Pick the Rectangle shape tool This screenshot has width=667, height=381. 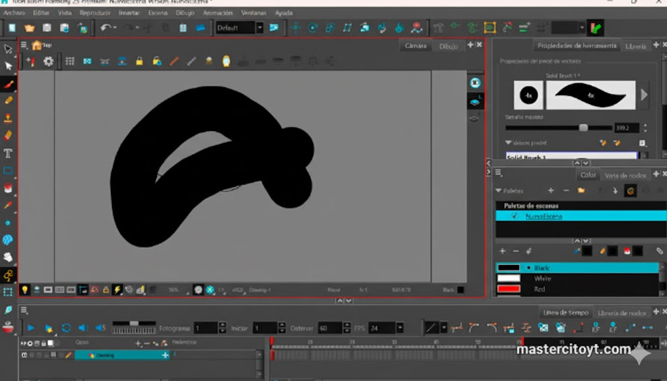point(8,171)
